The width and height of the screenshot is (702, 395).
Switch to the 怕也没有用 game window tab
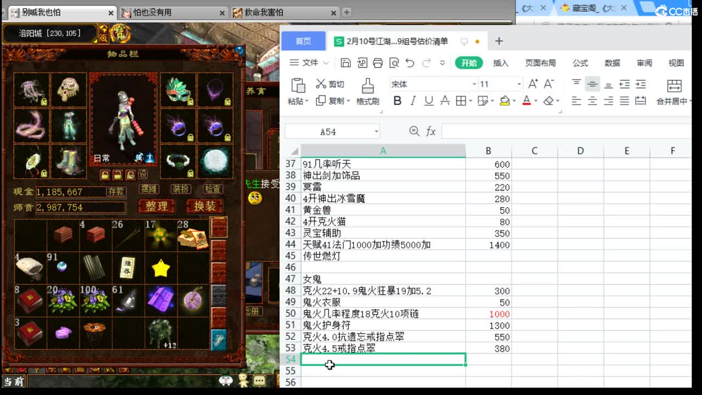point(173,12)
